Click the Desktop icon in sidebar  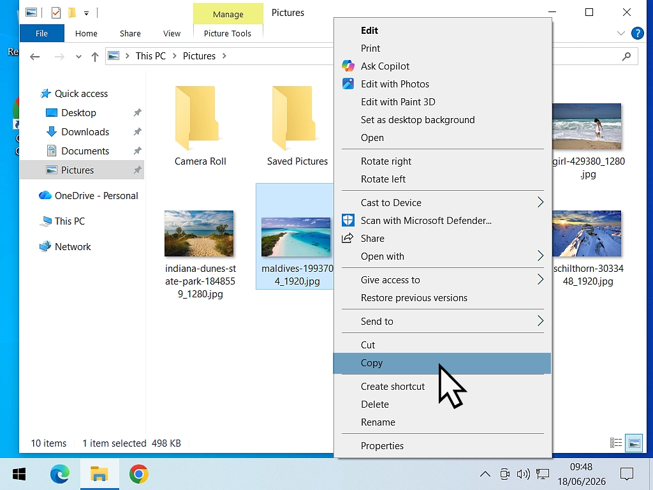click(51, 112)
